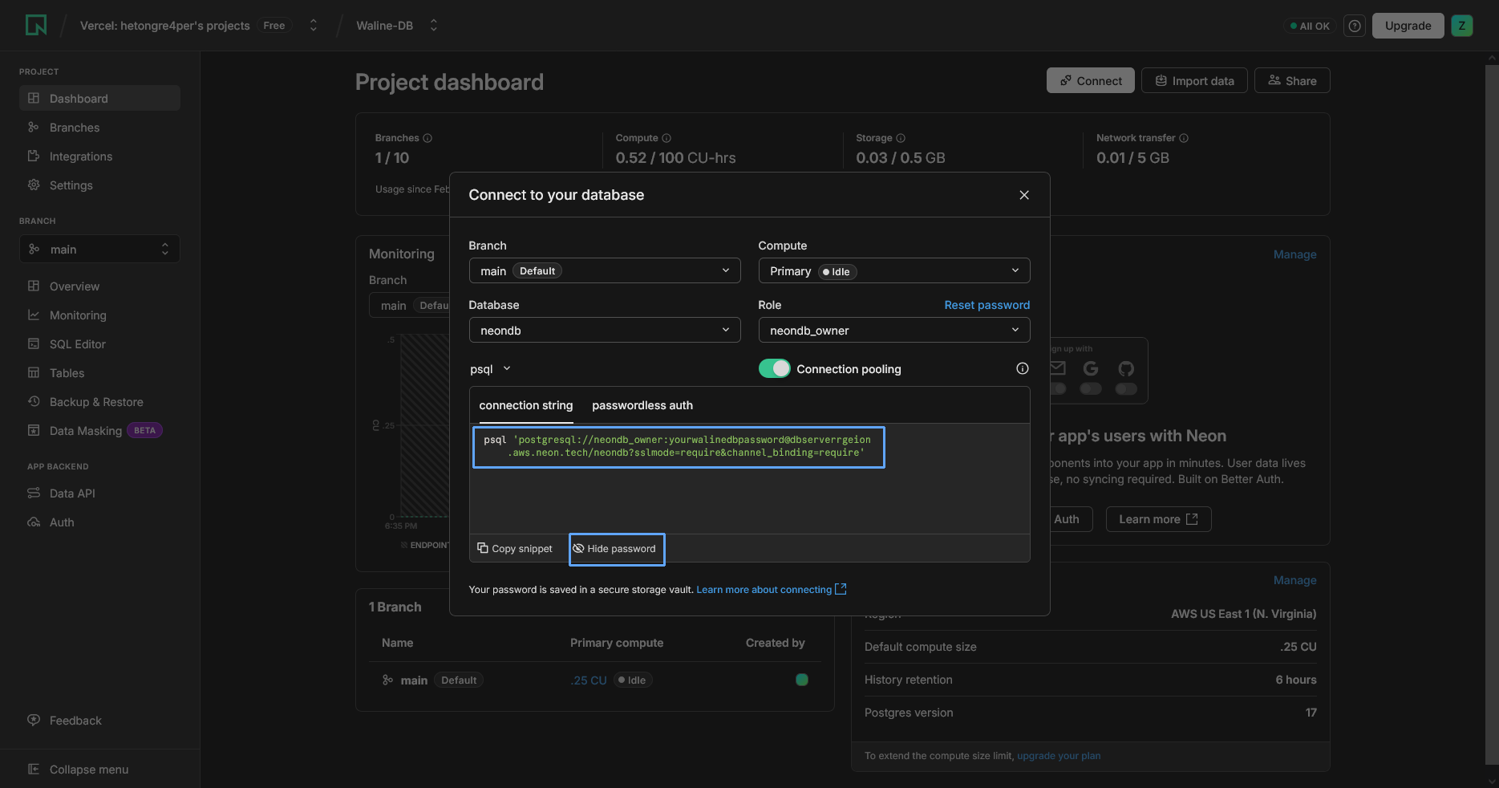Open the Database neondb dropdown
1499x788 pixels.
[x=604, y=331]
